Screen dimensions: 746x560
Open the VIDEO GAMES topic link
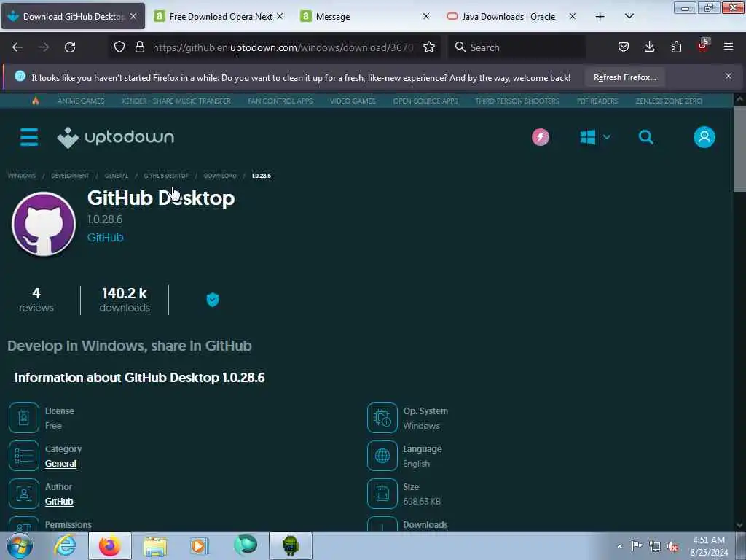(353, 101)
